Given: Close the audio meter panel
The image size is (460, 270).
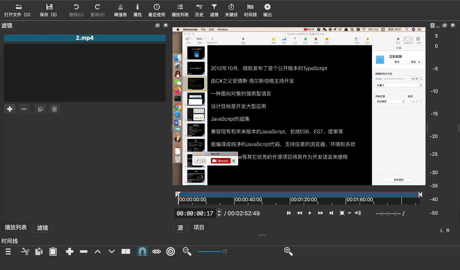Looking at the screenshot, I should pos(453,25).
